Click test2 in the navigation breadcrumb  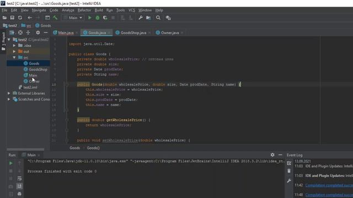[x=10, y=26]
